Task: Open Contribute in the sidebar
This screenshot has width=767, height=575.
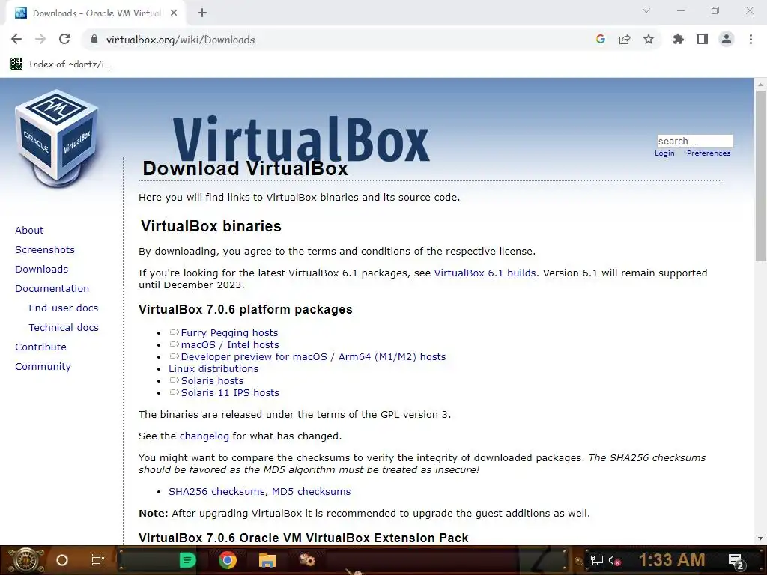Action: point(40,347)
